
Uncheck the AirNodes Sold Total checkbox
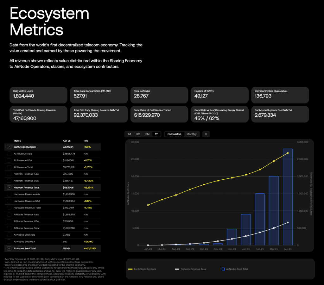pos(9,249)
